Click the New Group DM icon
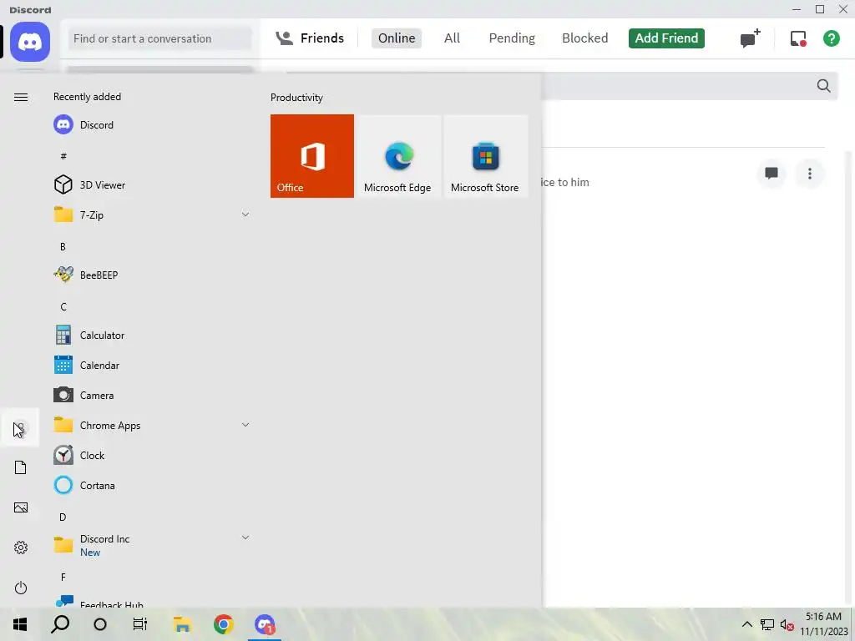Image resolution: width=855 pixels, height=641 pixels. [x=750, y=38]
